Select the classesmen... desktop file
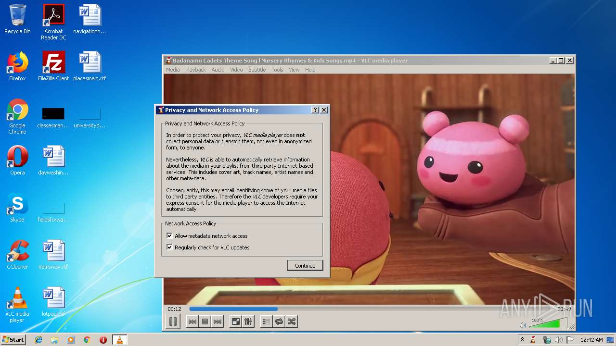This screenshot has height=346, width=616. (x=53, y=118)
